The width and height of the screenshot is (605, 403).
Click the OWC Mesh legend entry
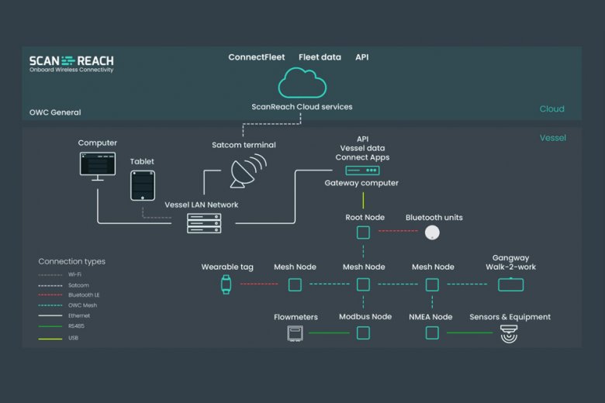(67, 305)
